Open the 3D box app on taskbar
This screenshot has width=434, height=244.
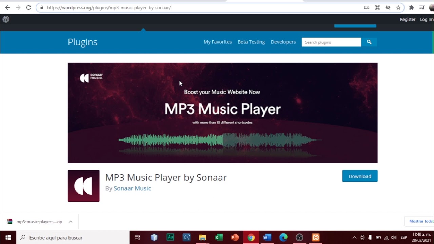click(x=154, y=238)
